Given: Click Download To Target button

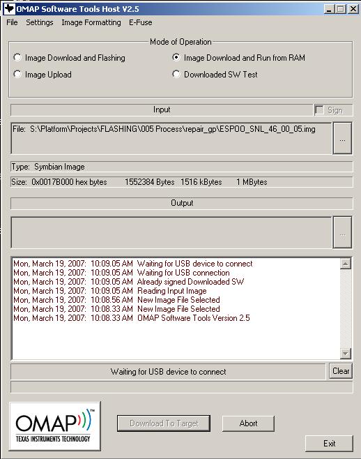Looking at the screenshot, I should click(x=164, y=423).
